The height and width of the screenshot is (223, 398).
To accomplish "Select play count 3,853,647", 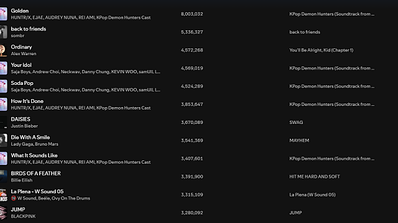I will [x=192, y=105].
